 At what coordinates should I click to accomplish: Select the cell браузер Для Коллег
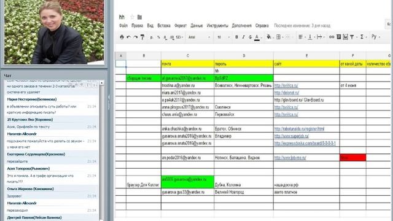tap(143, 182)
